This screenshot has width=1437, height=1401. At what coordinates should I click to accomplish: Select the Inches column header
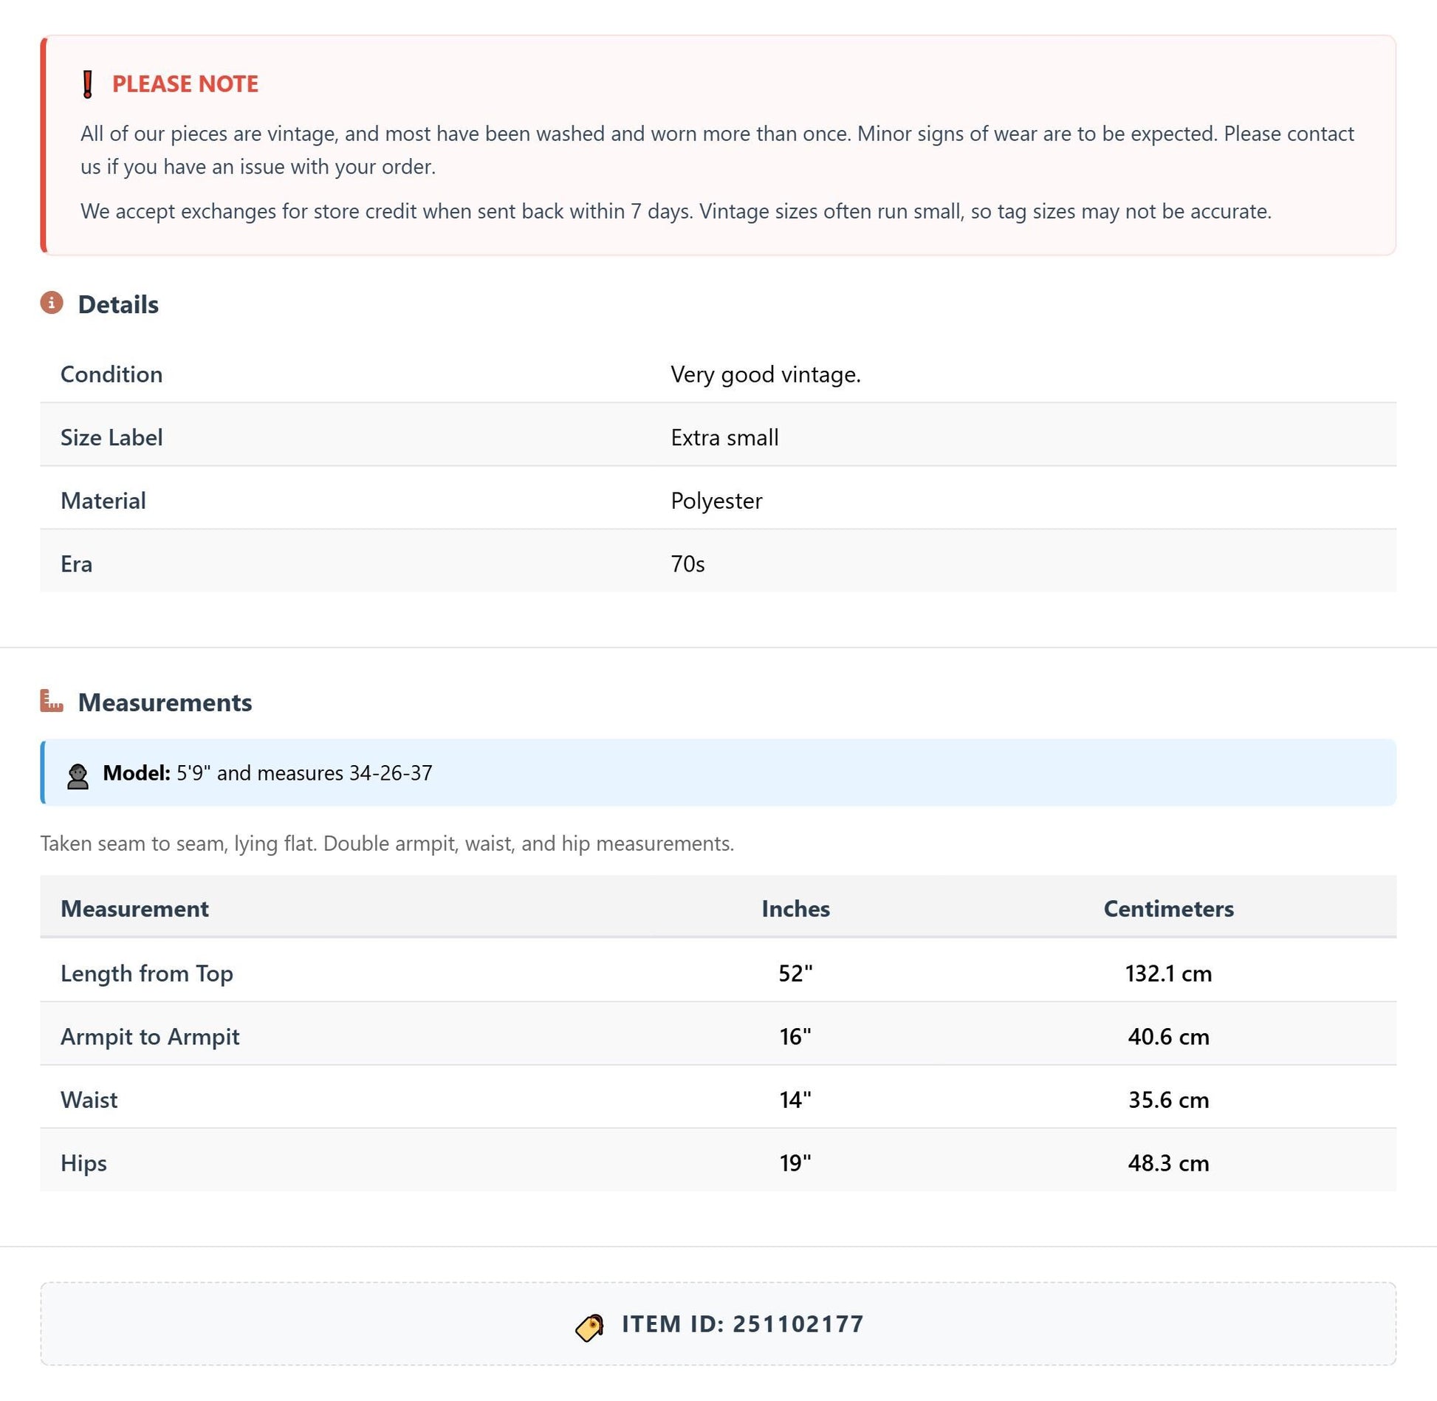click(x=795, y=908)
